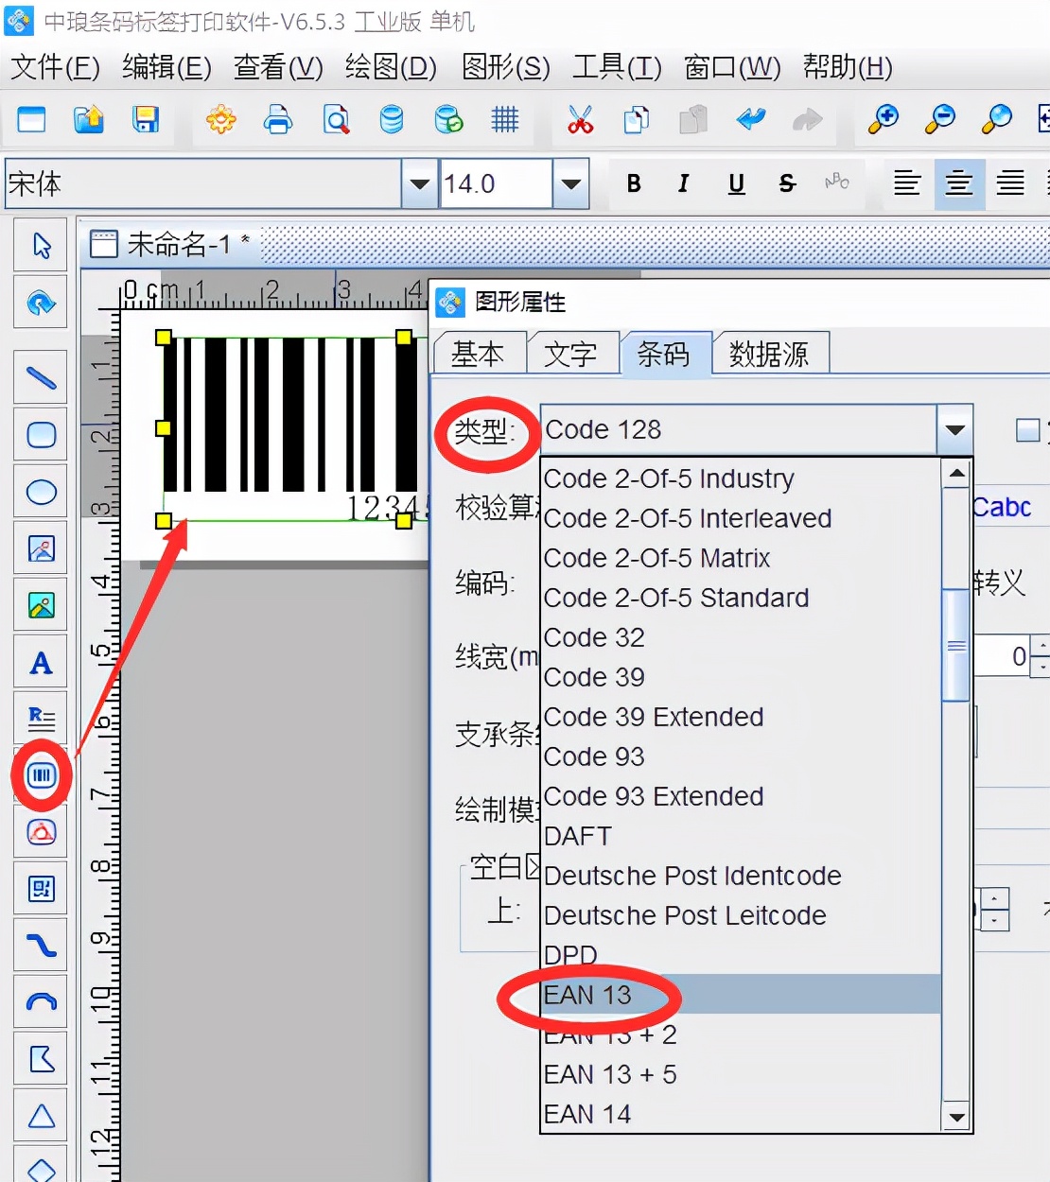Choose EAN 13 from the type list

tap(587, 995)
